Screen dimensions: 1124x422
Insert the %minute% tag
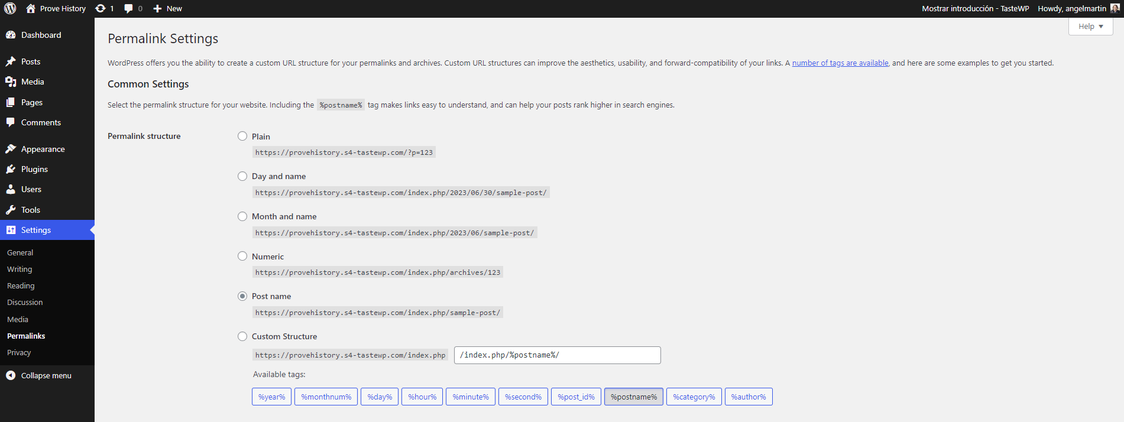[x=471, y=397]
